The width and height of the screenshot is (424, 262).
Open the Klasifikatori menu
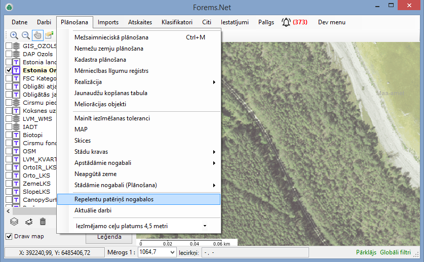pyautogui.click(x=177, y=22)
